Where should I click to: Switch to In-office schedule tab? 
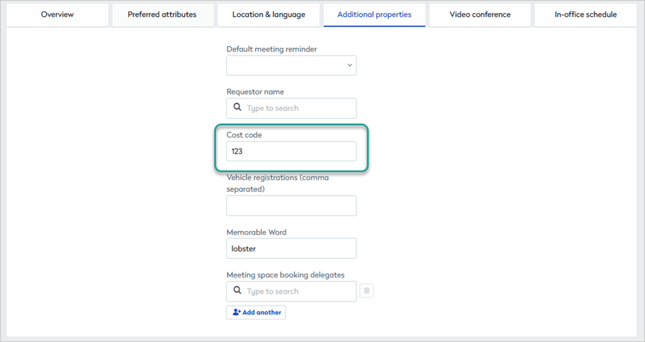(585, 15)
